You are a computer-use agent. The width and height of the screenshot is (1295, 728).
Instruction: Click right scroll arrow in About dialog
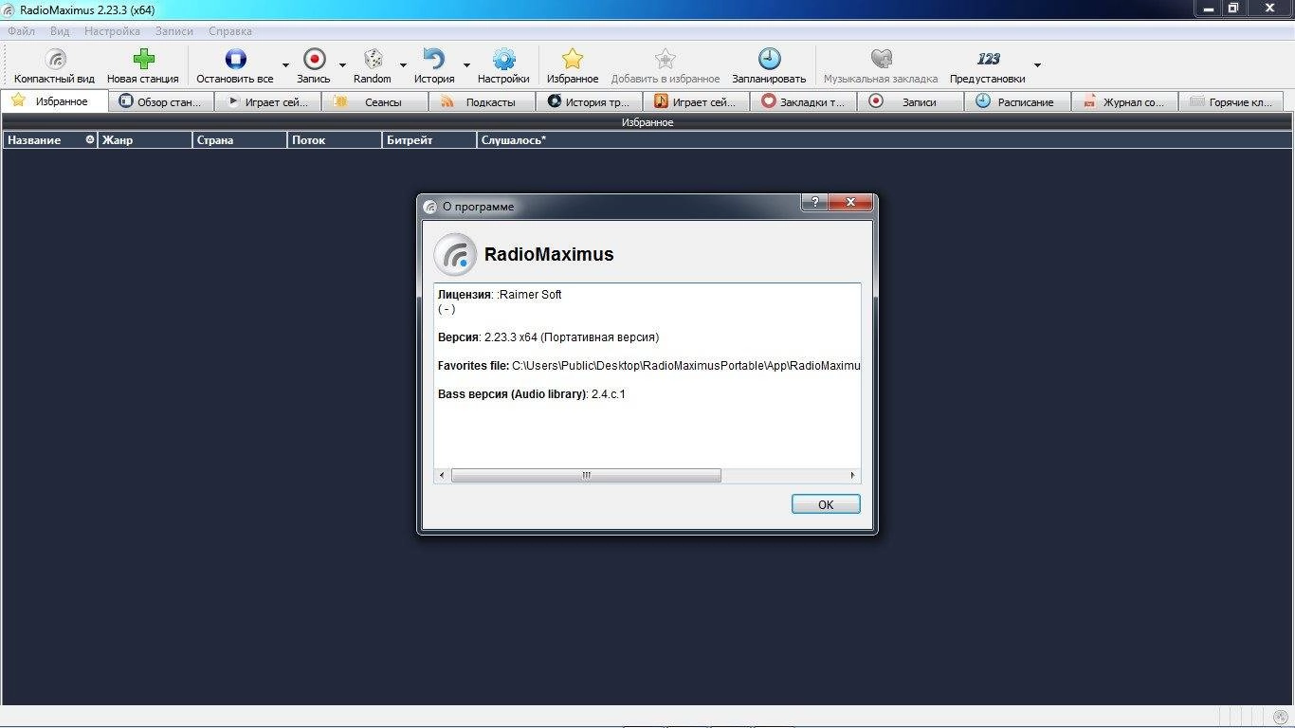[852, 475]
